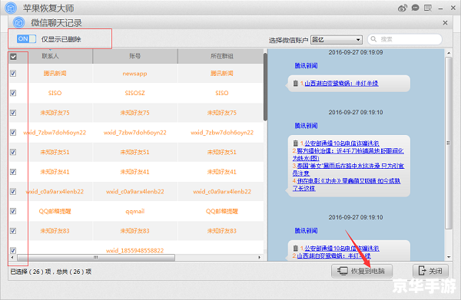The image size is (461, 300).
Task: Click the 搜索 search field
Action: coord(405,39)
